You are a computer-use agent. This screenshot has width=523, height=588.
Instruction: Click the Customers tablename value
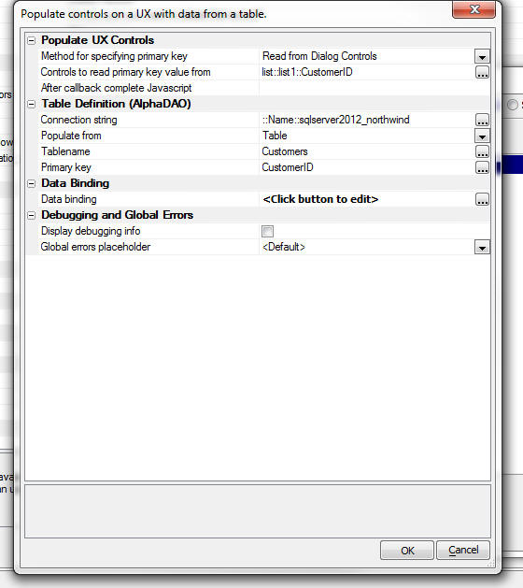pyautogui.click(x=285, y=151)
